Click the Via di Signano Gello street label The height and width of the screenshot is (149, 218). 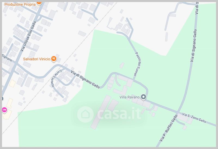pos(85,79)
